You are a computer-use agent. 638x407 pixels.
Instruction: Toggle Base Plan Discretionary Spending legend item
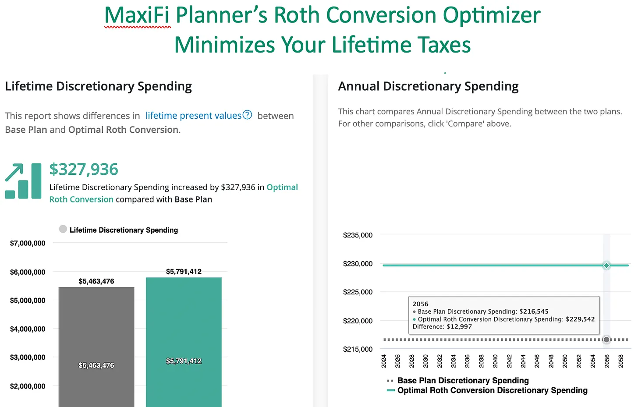[x=458, y=380]
